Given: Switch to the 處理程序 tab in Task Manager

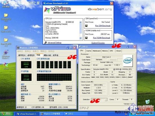Looking at the screenshot, I should coord(31,55).
